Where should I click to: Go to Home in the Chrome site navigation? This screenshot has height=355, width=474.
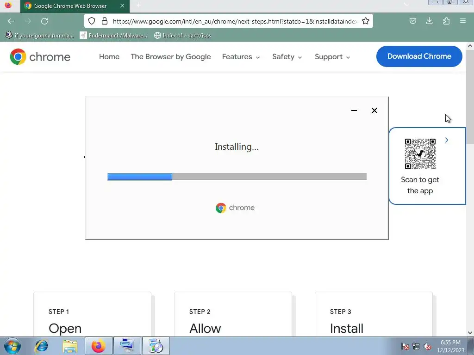click(x=109, y=57)
